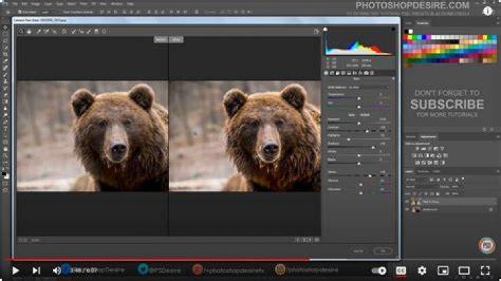Select the Adjustment Brush tool

click(89, 31)
